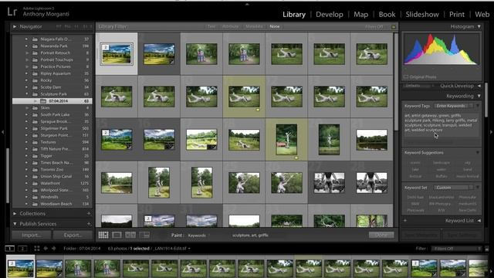Screen dimensions: 494x278
Task: Click the stack badge on first thumbnail
Action: pyautogui.click(x=106, y=47)
